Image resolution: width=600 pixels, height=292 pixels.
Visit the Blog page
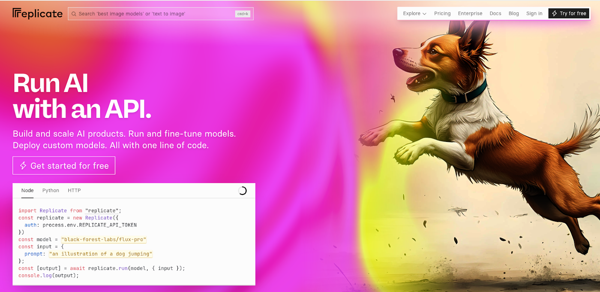coord(513,13)
